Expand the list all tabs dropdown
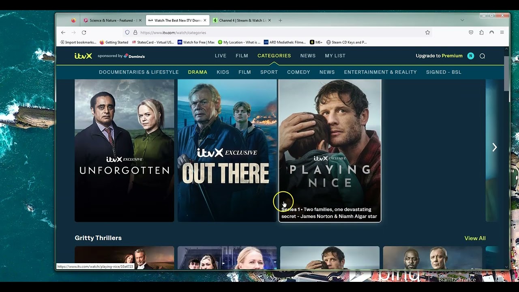This screenshot has width=519, height=292. (462, 20)
